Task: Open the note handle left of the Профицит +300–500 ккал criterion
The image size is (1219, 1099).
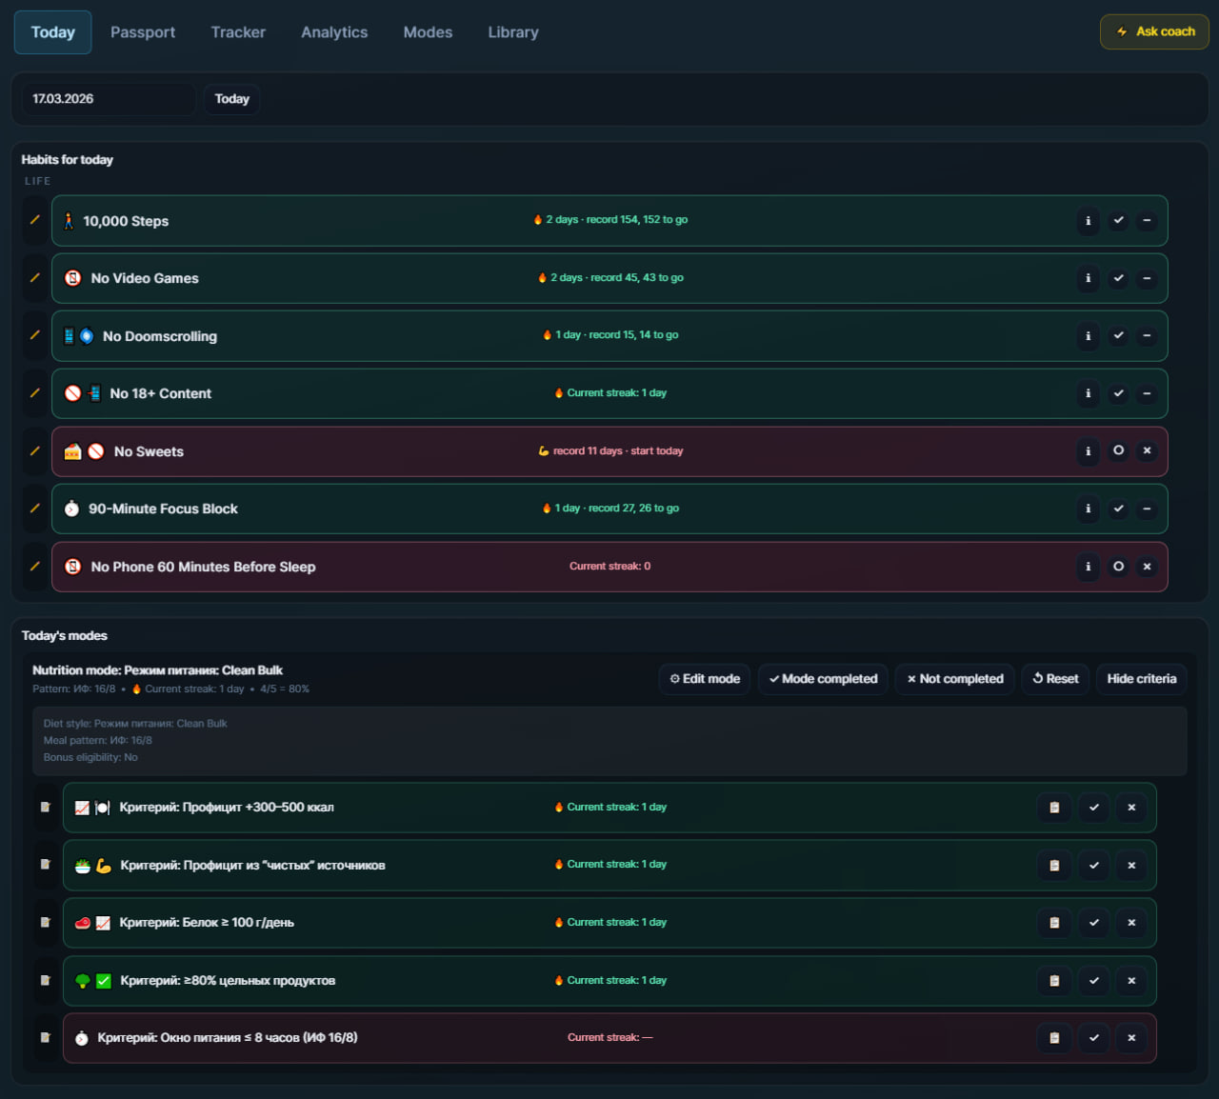Action: [45, 808]
